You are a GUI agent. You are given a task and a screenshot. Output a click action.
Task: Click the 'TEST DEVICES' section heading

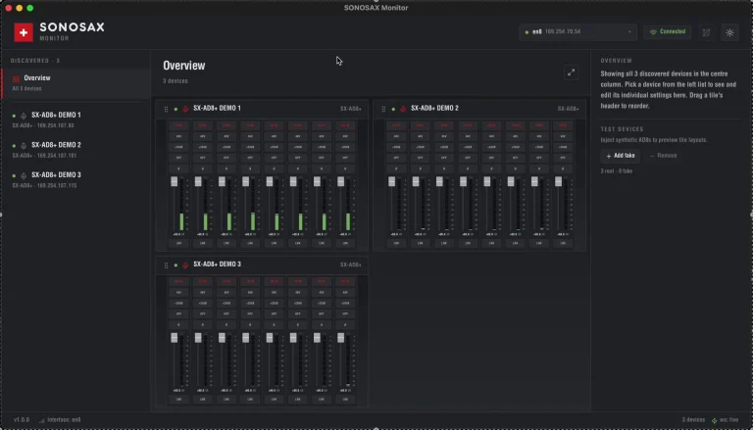pyautogui.click(x=622, y=129)
